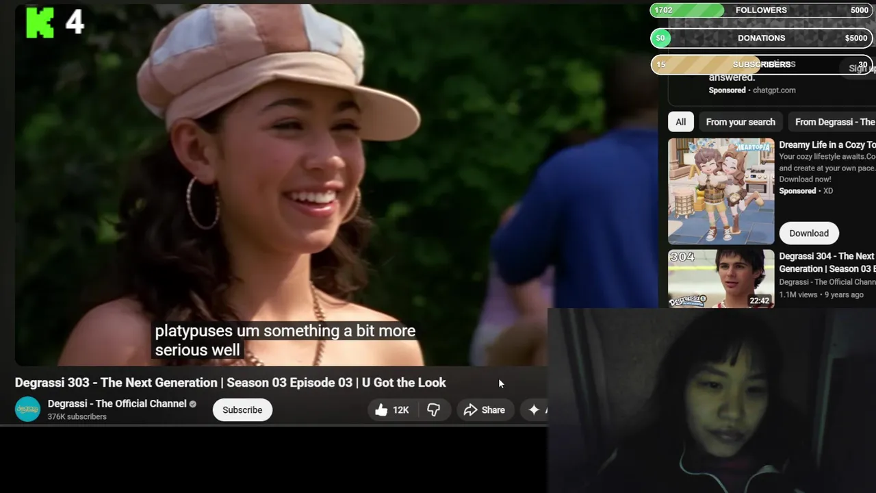Click the video title 'Degrassi 303'
Image resolution: width=876 pixels, height=493 pixels.
230,383
